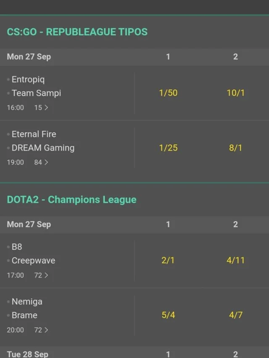The image size is (269, 358).
Task: Open DOTA2 - Champions League header
Action: point(71,199)
